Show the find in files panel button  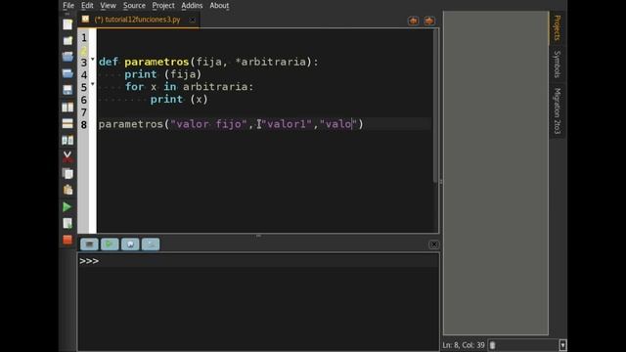151,244
